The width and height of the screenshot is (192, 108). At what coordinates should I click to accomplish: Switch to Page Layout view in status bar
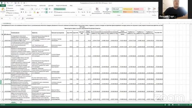(x=169, y=105)
